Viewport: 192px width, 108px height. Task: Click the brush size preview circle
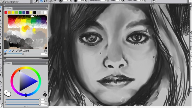61,1
